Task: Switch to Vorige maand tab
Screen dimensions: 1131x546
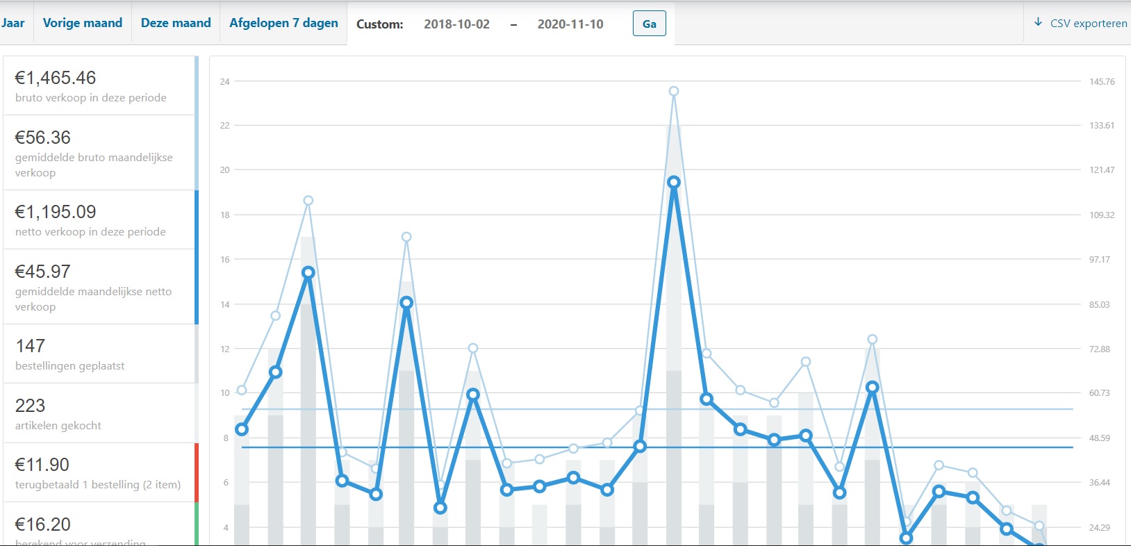Action: (83, 23)
